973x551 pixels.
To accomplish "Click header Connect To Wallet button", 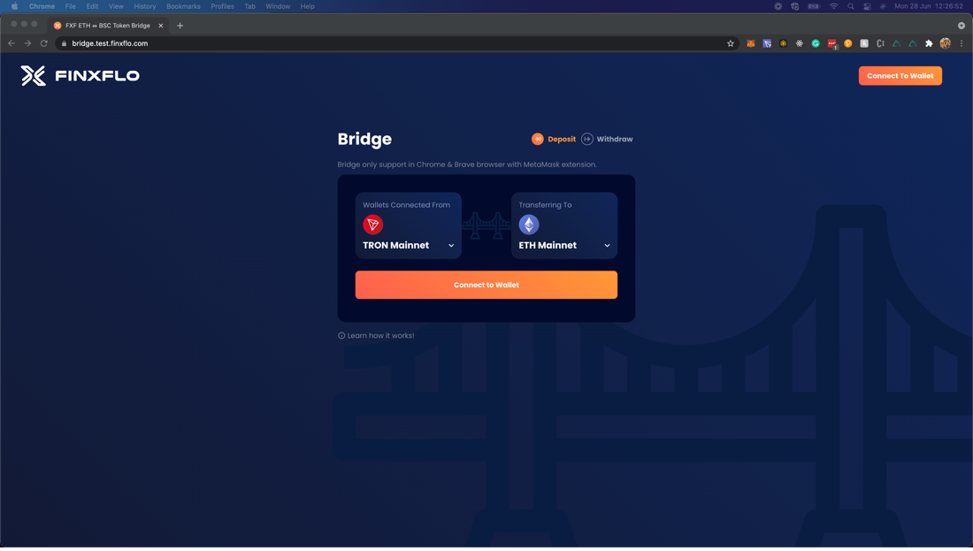I will click(900, 76).
